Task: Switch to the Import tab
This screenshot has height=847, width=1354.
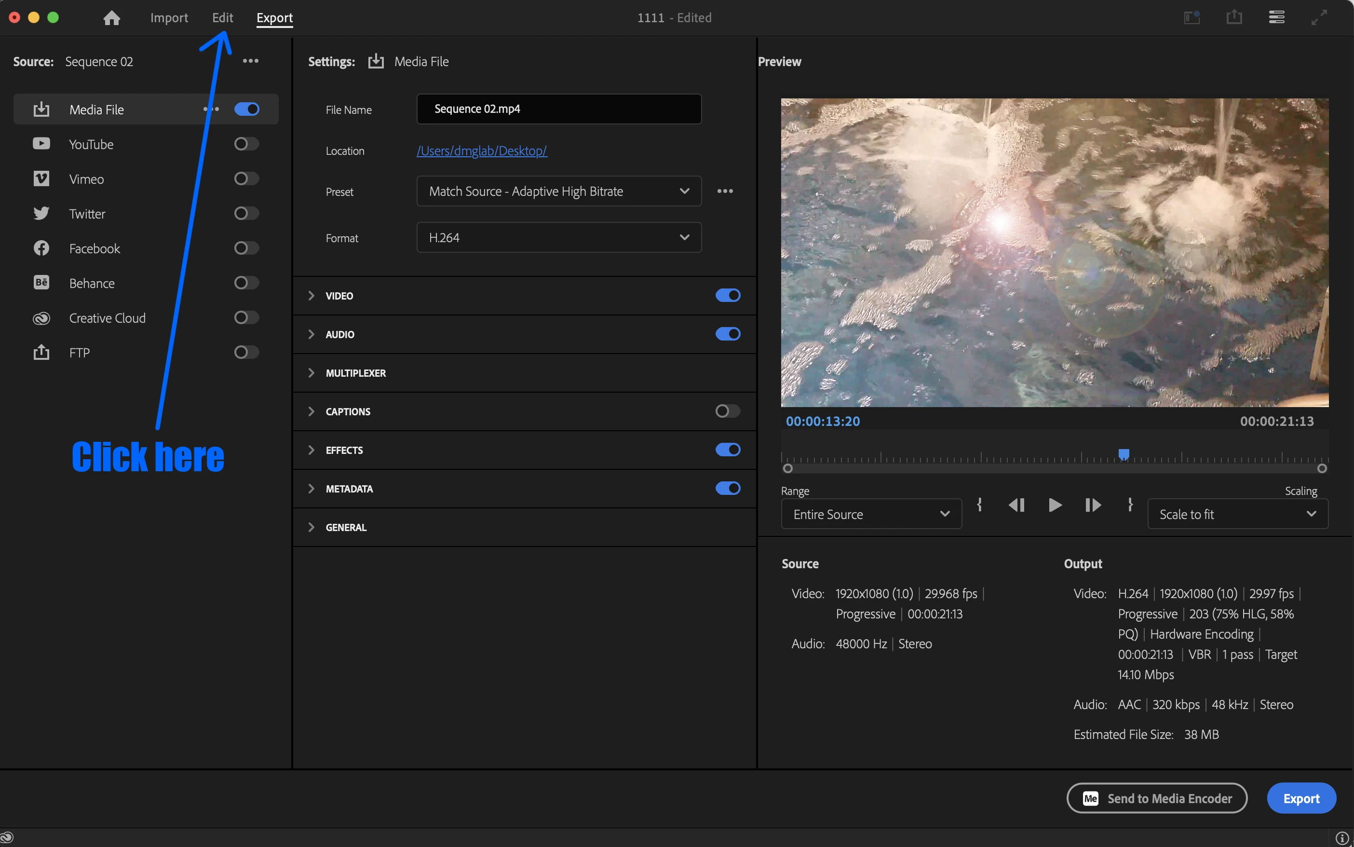Action: point(169,18)
